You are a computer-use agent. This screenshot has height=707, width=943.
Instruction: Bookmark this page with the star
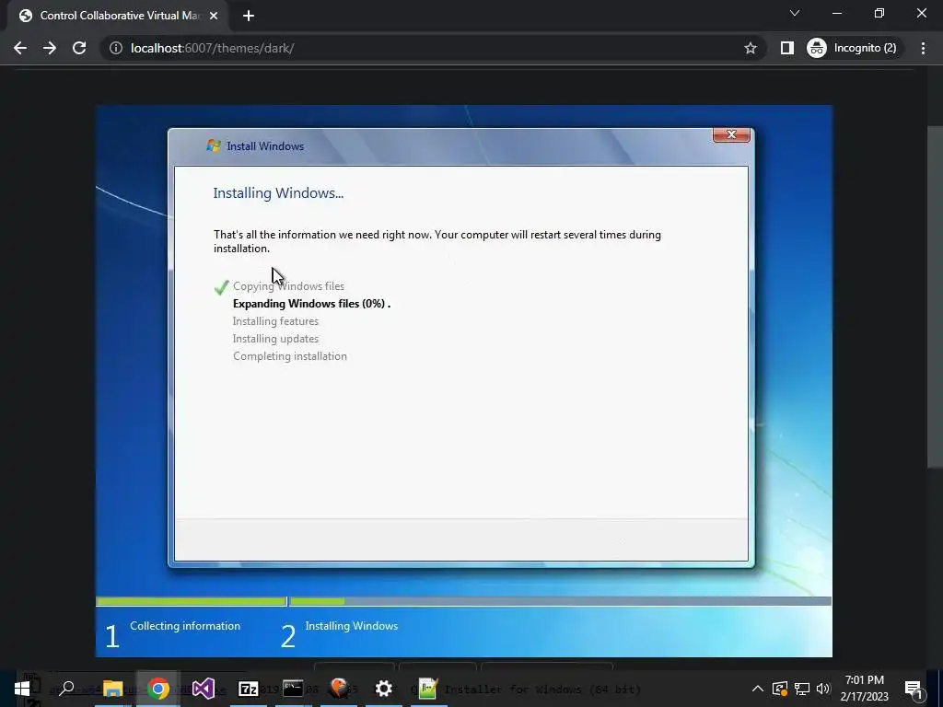pyautogui.click(x=750, y=48)
